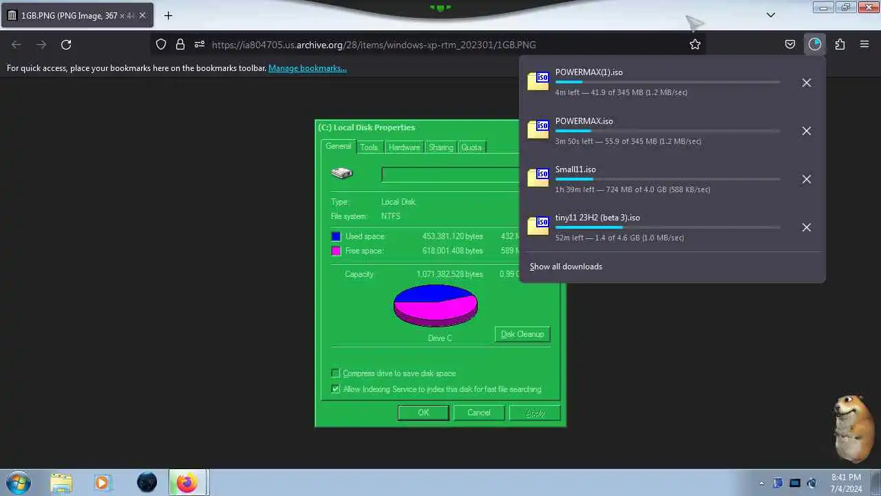Image resolution: width=881 pixels, height=496 pixels.
Task: Click the back navigation arrow
Action: 17,45
